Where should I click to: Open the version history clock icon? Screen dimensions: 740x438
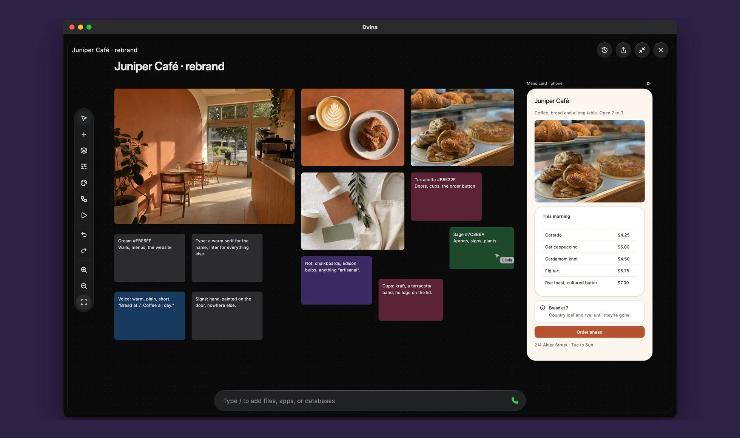pyautogui.click(x=604, y=50)
